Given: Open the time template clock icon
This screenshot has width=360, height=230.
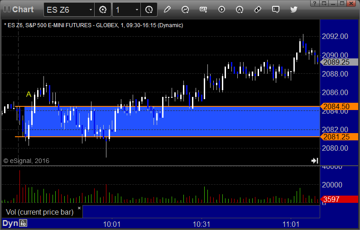Looking at the screenshot, I should click(x=149, y=10).
